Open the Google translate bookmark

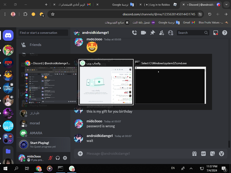169,23
